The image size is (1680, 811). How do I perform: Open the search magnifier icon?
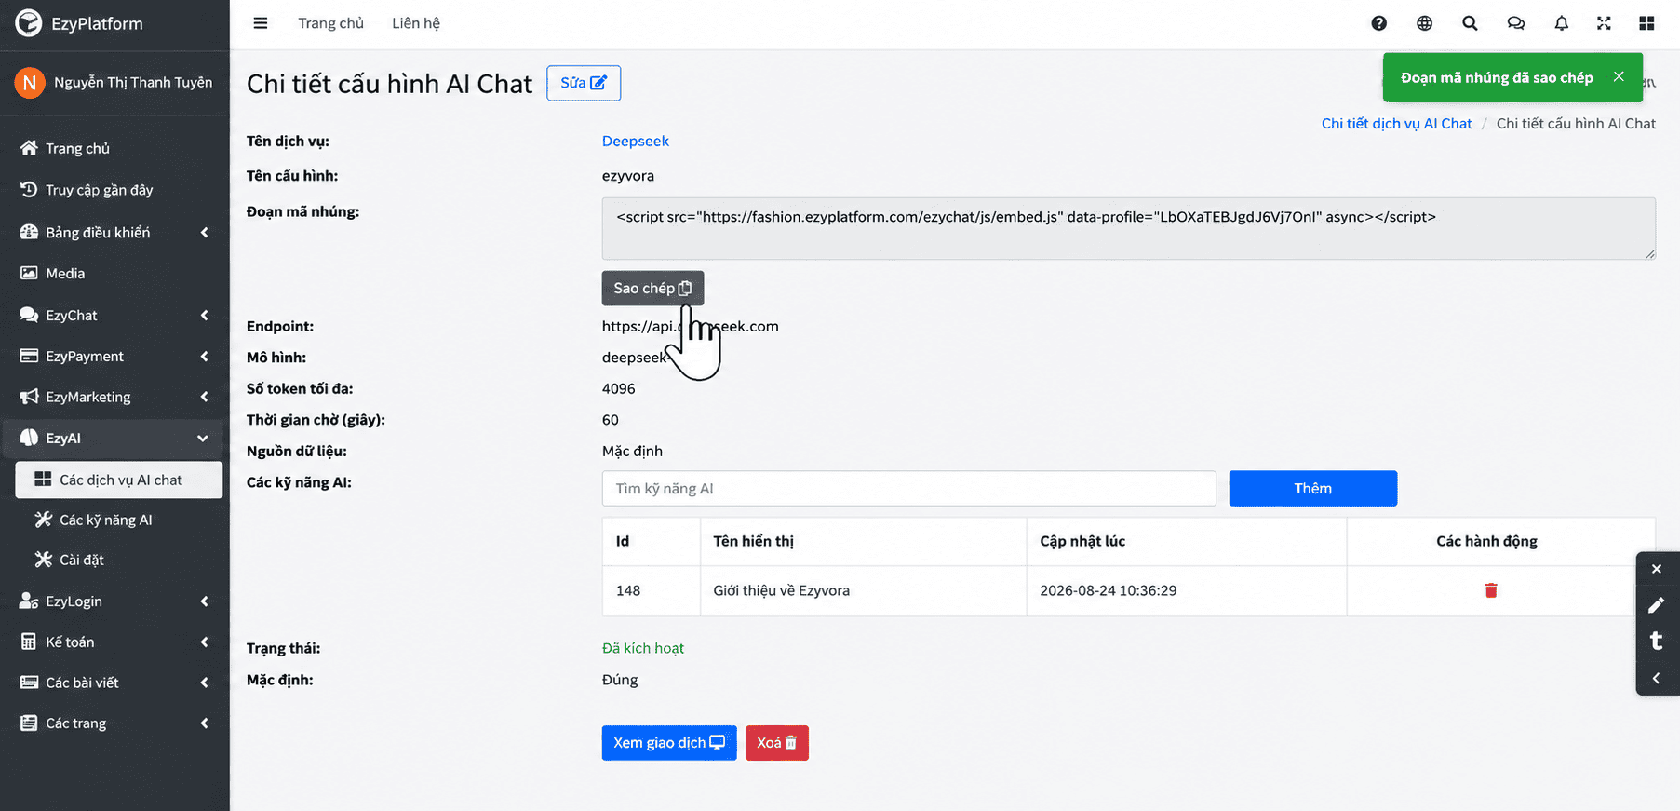point(1470,23)
